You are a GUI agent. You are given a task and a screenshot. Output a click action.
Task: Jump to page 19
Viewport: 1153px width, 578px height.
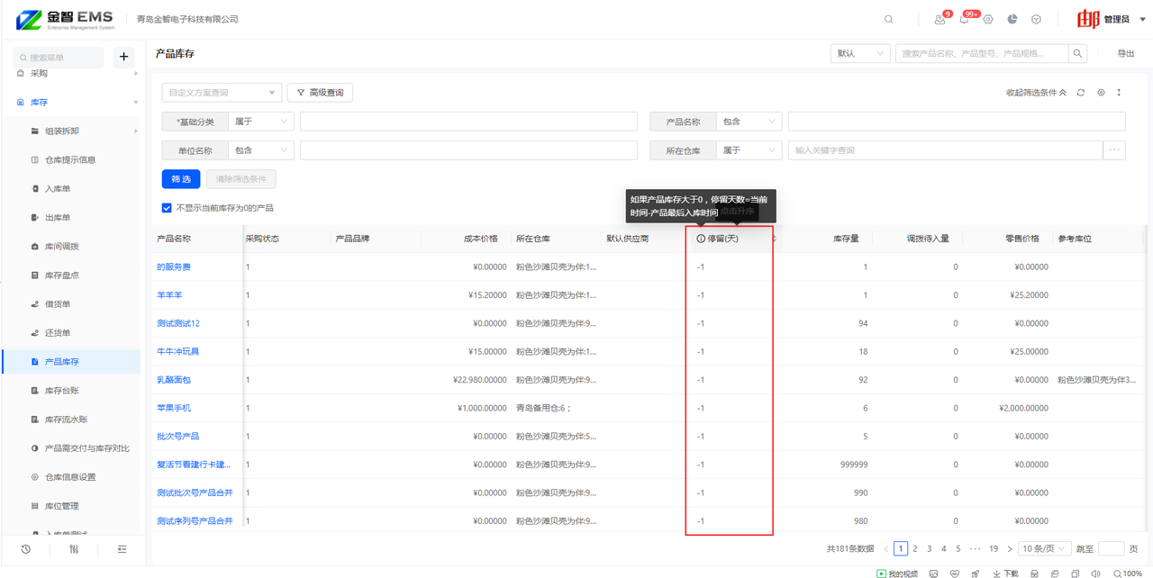point(994,548)
